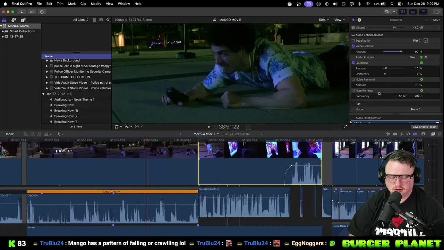Screen dimensions: 444x250
Task: Show the Libraries sidebar clapper icon
Action: (4, 20)
